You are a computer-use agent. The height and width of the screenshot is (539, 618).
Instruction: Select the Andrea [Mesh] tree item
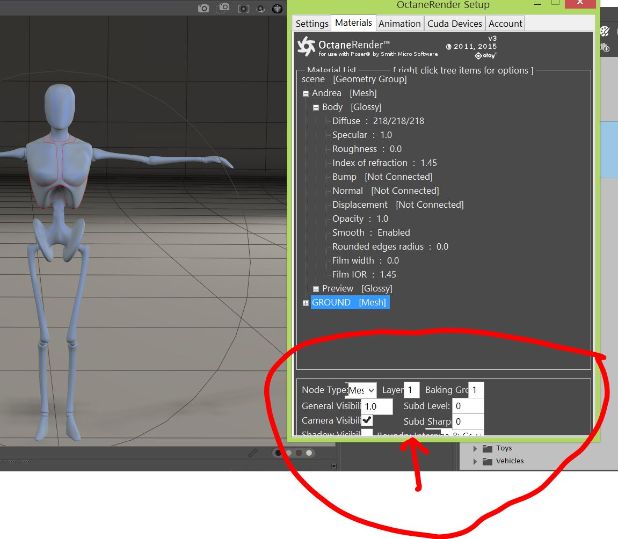(x=344, y=93)
